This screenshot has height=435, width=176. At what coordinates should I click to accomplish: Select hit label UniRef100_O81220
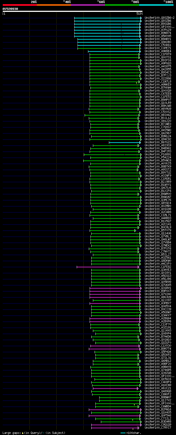point(158,121)
